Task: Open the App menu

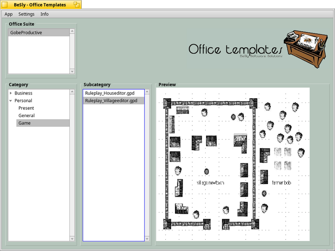Action: (8, 14)
